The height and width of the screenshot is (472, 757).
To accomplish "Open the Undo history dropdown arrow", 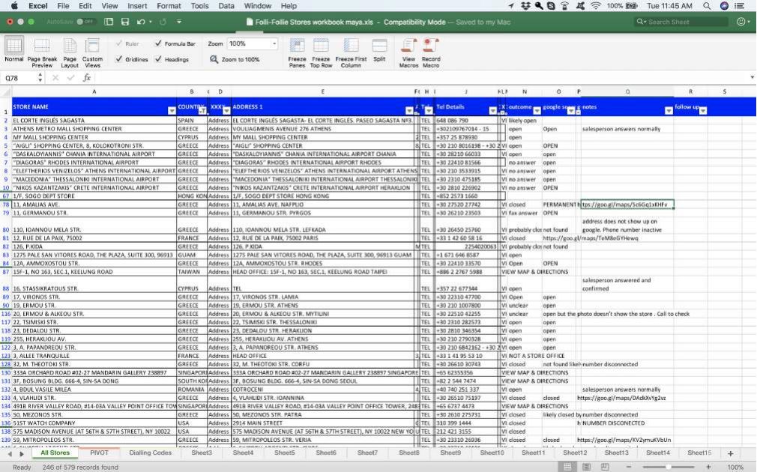I will [150, 22].
